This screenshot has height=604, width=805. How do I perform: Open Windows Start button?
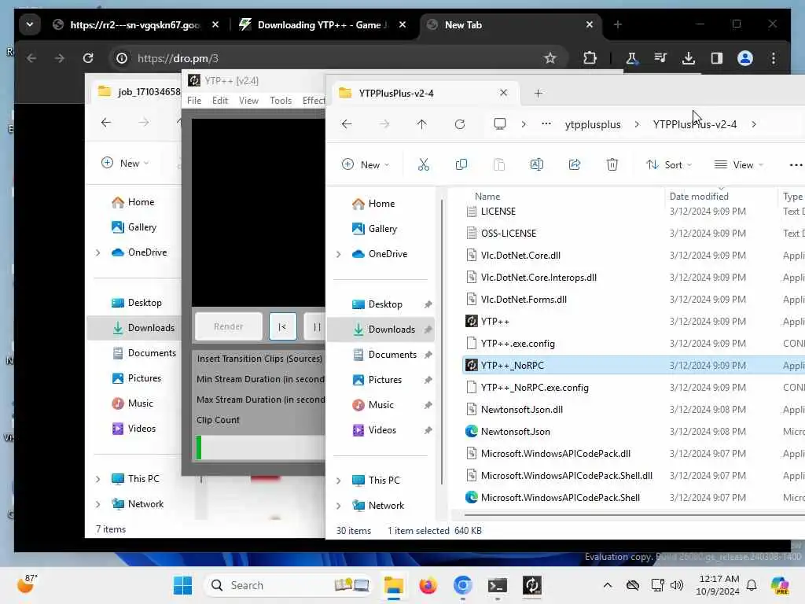click(182, 585)
